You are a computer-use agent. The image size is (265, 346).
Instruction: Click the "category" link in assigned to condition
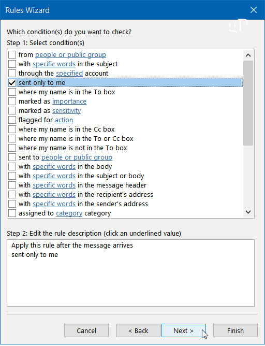[x=69, y=213]
